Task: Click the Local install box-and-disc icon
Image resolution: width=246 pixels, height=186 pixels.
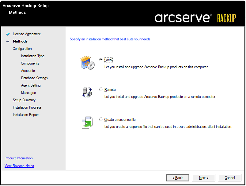Action: pyautogui.click(x=88, y=63)
